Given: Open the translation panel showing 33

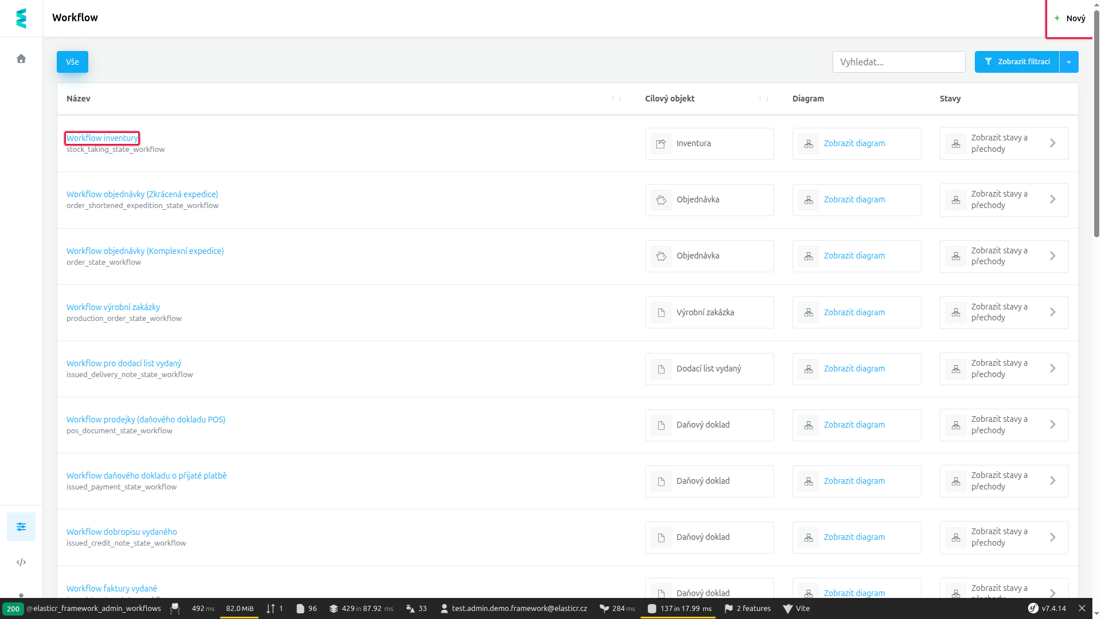Looking at the screenshot, I should pos(416,608).
